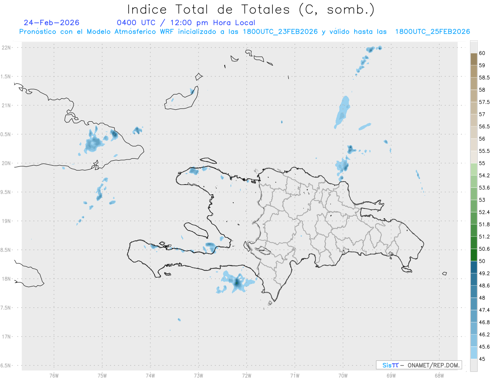Screen dimensions: 493x381
Task: Click the '73W' longitude label
Action: coord(198,375)
